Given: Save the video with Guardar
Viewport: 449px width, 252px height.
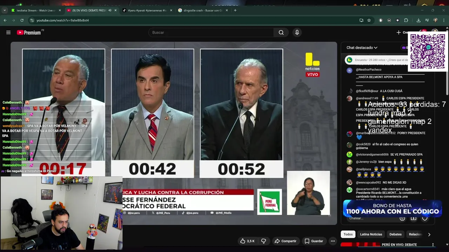Looking at the screenshot, I should (x=314, y=241).
